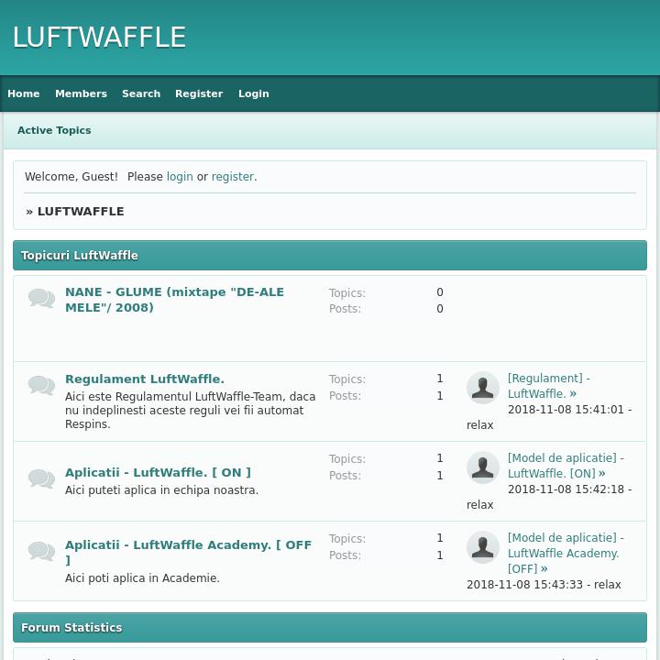This screenshot has height=660, width=660.
Task: Click the Aplicatii LuftWaffle [ON] forum status icon
Action: point(41,478)
